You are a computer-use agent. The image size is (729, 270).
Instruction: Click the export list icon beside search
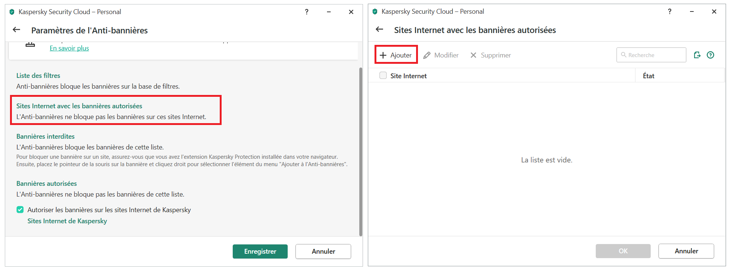pos(697,55)
